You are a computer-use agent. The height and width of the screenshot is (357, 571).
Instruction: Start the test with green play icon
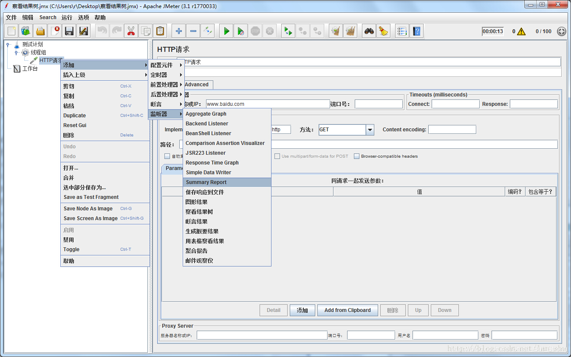click(226, 31)
